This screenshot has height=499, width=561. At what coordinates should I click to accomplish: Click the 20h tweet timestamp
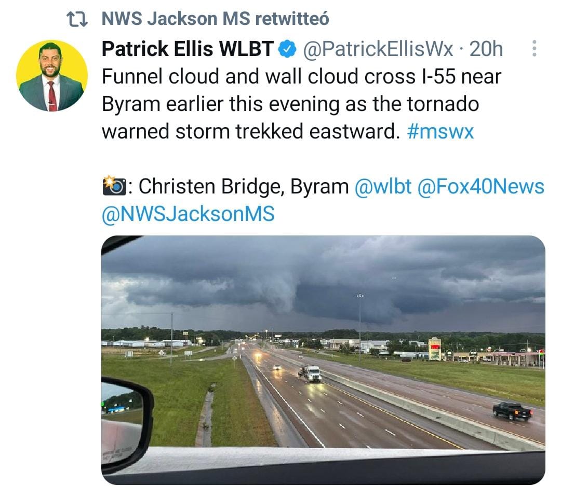coord(486,49)
